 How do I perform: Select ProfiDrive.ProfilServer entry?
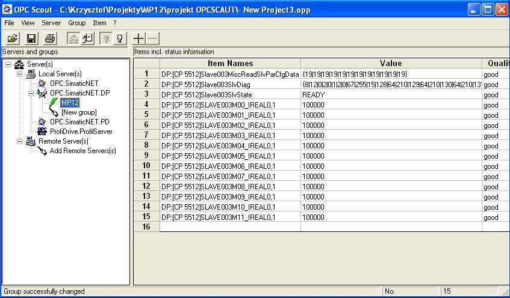pyautogui.click(x=81, y=132)
